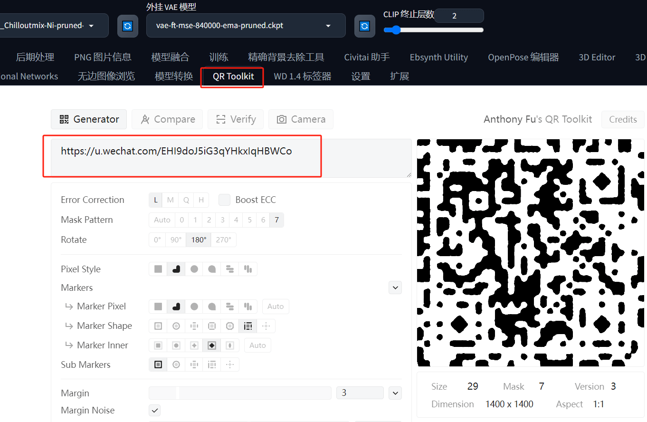The width and height of the screenshot is (647, 422).
Task: Select circle Marker Shape icon
Action: [176, 326]
